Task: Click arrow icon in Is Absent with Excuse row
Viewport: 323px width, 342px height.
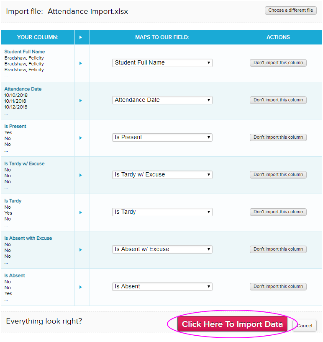Action: [x=81, y=250]
